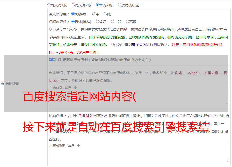Click into the 伪原创修正 textarea
Screen dimensions: 232x167
coord(139,153)
